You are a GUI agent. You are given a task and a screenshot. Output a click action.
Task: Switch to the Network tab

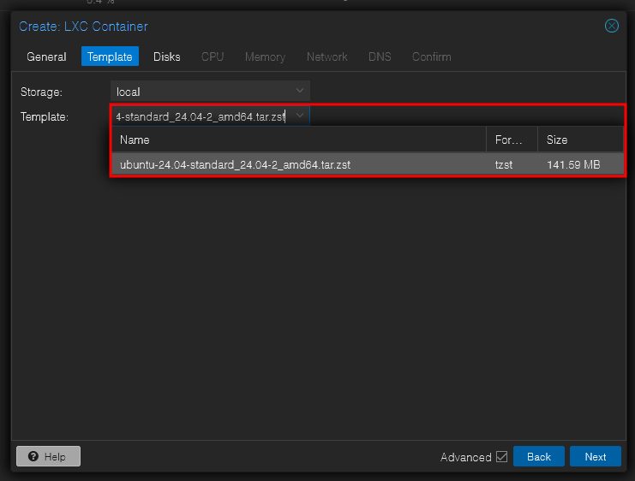326,56
